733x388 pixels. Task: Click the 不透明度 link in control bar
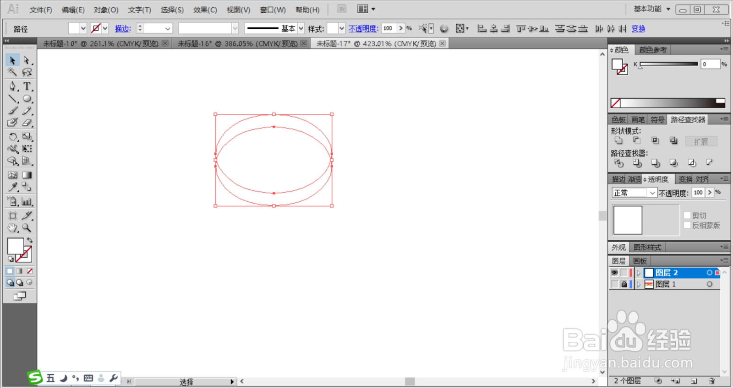[363, 28]
